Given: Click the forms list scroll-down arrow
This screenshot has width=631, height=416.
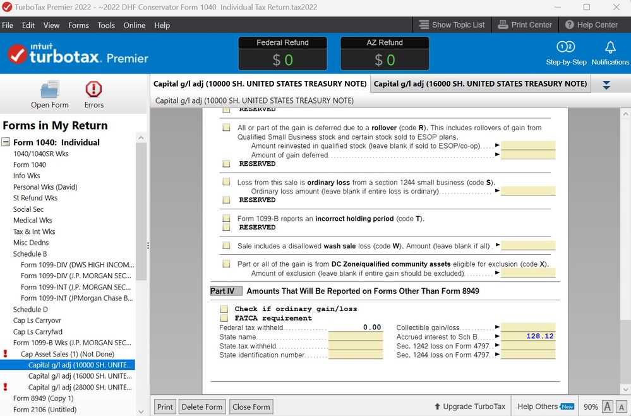Looking at the screenshot, I should point(141,412).
